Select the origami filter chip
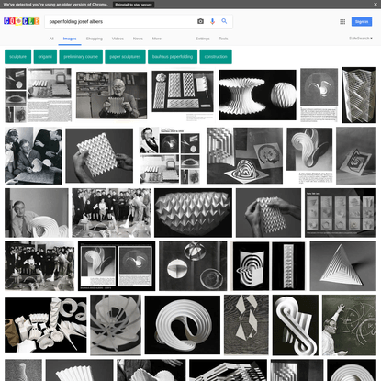Image resolution: width=381 pixels, height=381 pixels. point(45,57)
